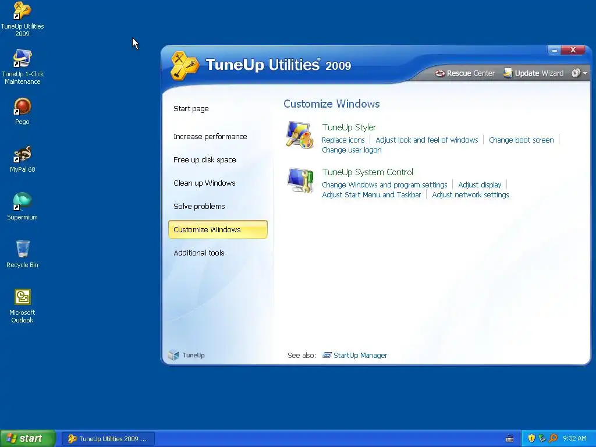This screenshot has width=596, height=447.
Task: Click the security shield tray icon
Action: (531, 438)
